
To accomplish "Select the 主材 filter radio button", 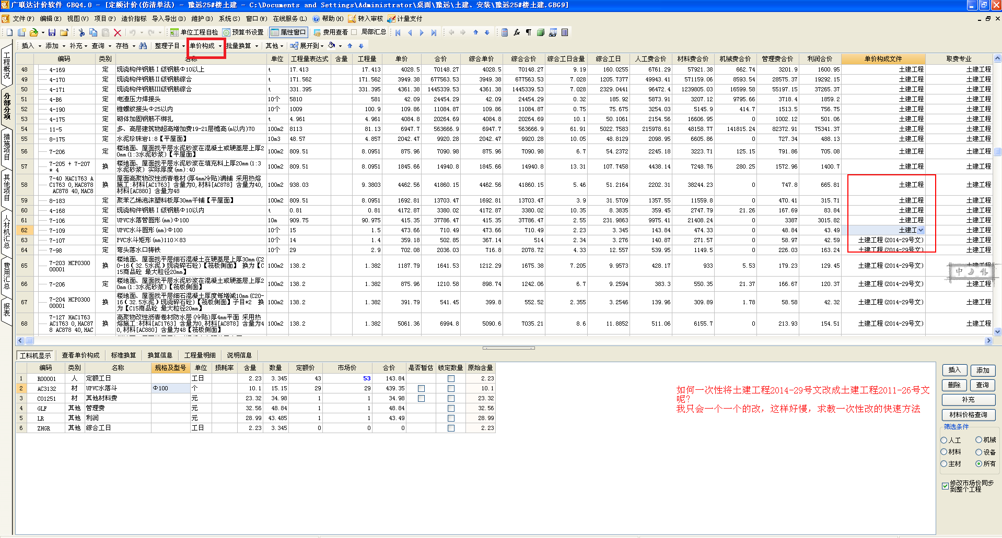I will [944, 463].
